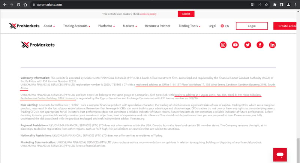
Task: Click the 'Marketing Communication:' heading text
Action: click(x=38, y=142)
